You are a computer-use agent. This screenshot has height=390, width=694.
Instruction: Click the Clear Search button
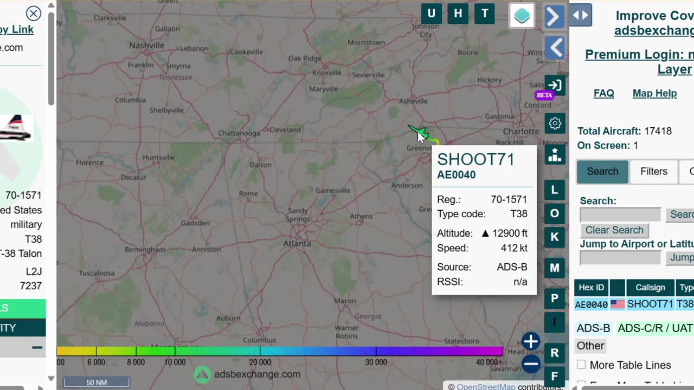tap(614, 230)
